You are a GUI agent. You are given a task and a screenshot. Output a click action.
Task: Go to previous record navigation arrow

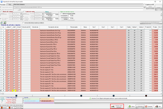(49, 96)
